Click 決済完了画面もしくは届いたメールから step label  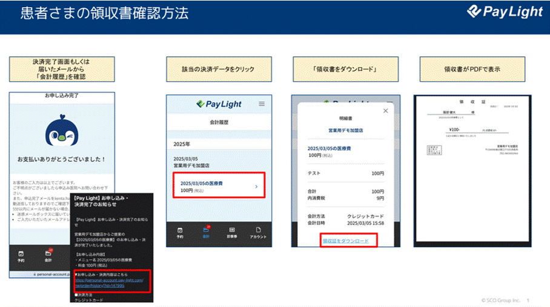[x=62, y=69]
